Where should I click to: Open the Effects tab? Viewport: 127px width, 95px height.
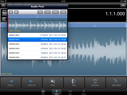(84, 92)
